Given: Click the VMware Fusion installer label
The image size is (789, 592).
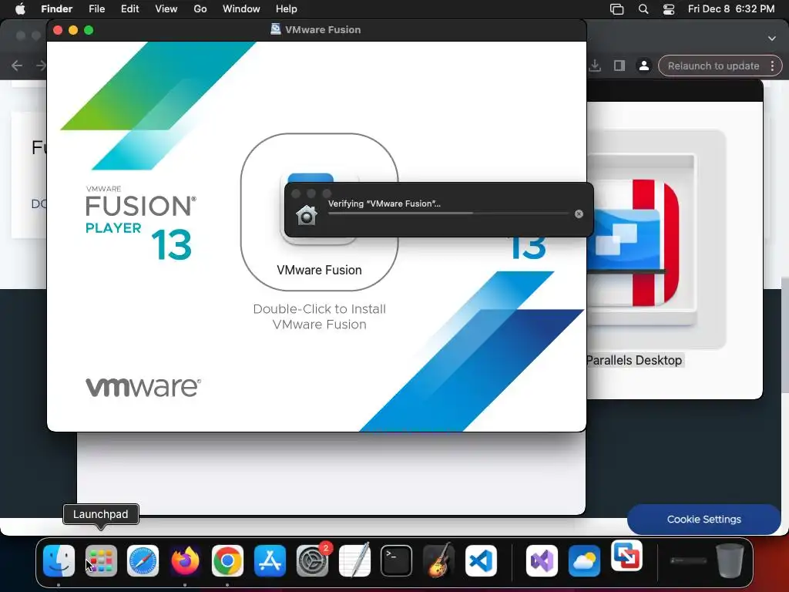Looking at the screenshot, I should [x=319, y=270].
